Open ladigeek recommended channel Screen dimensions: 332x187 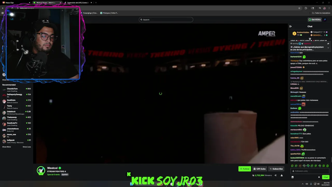coord(17,141)
